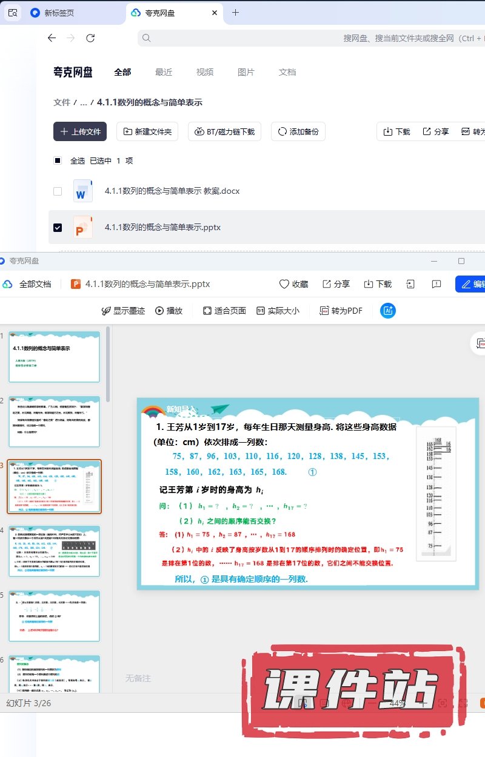The height and width of the screenshot is (757, 485).
Task: Switch to the 新标签页 browser tab
Action: click(59, 13)
